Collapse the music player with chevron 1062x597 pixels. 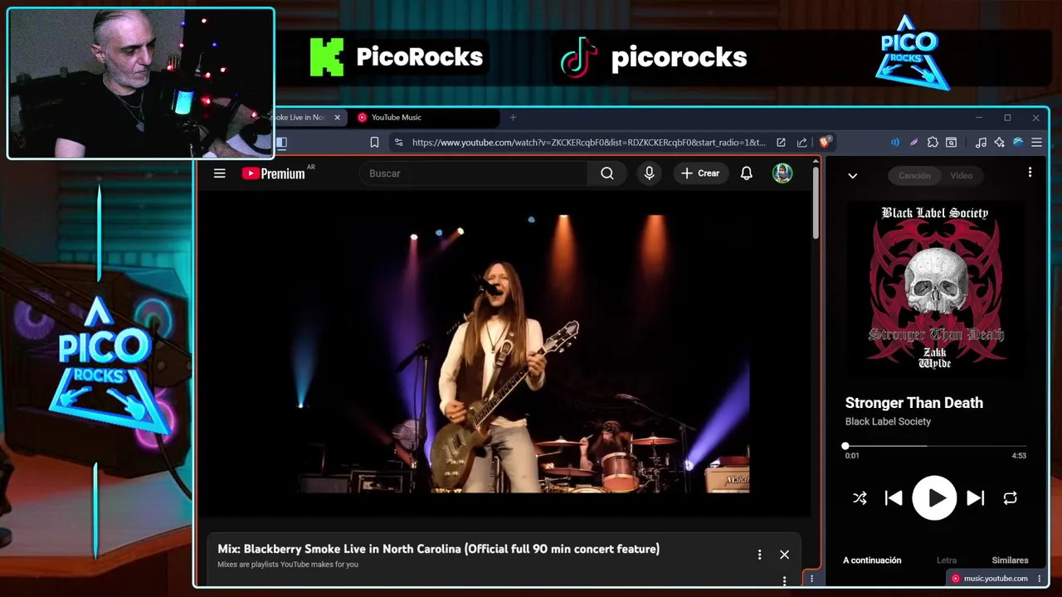click(x=852, y=176)
